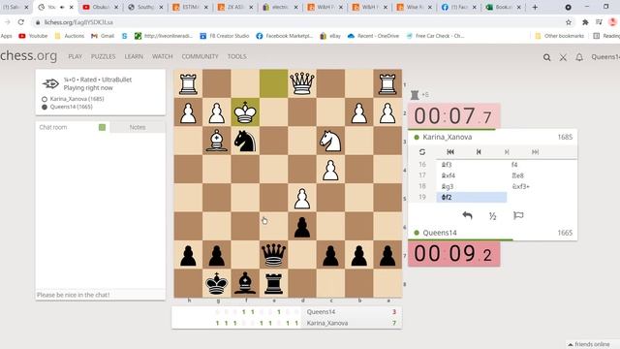Click Karina_Xanova name above move list
This screenshot has width=620, height=349.
(x=448, y=137)
